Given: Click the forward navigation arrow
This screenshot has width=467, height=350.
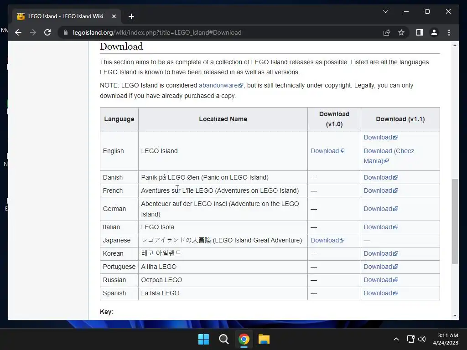Looking at the screenshot, I should tap(33, 32).
